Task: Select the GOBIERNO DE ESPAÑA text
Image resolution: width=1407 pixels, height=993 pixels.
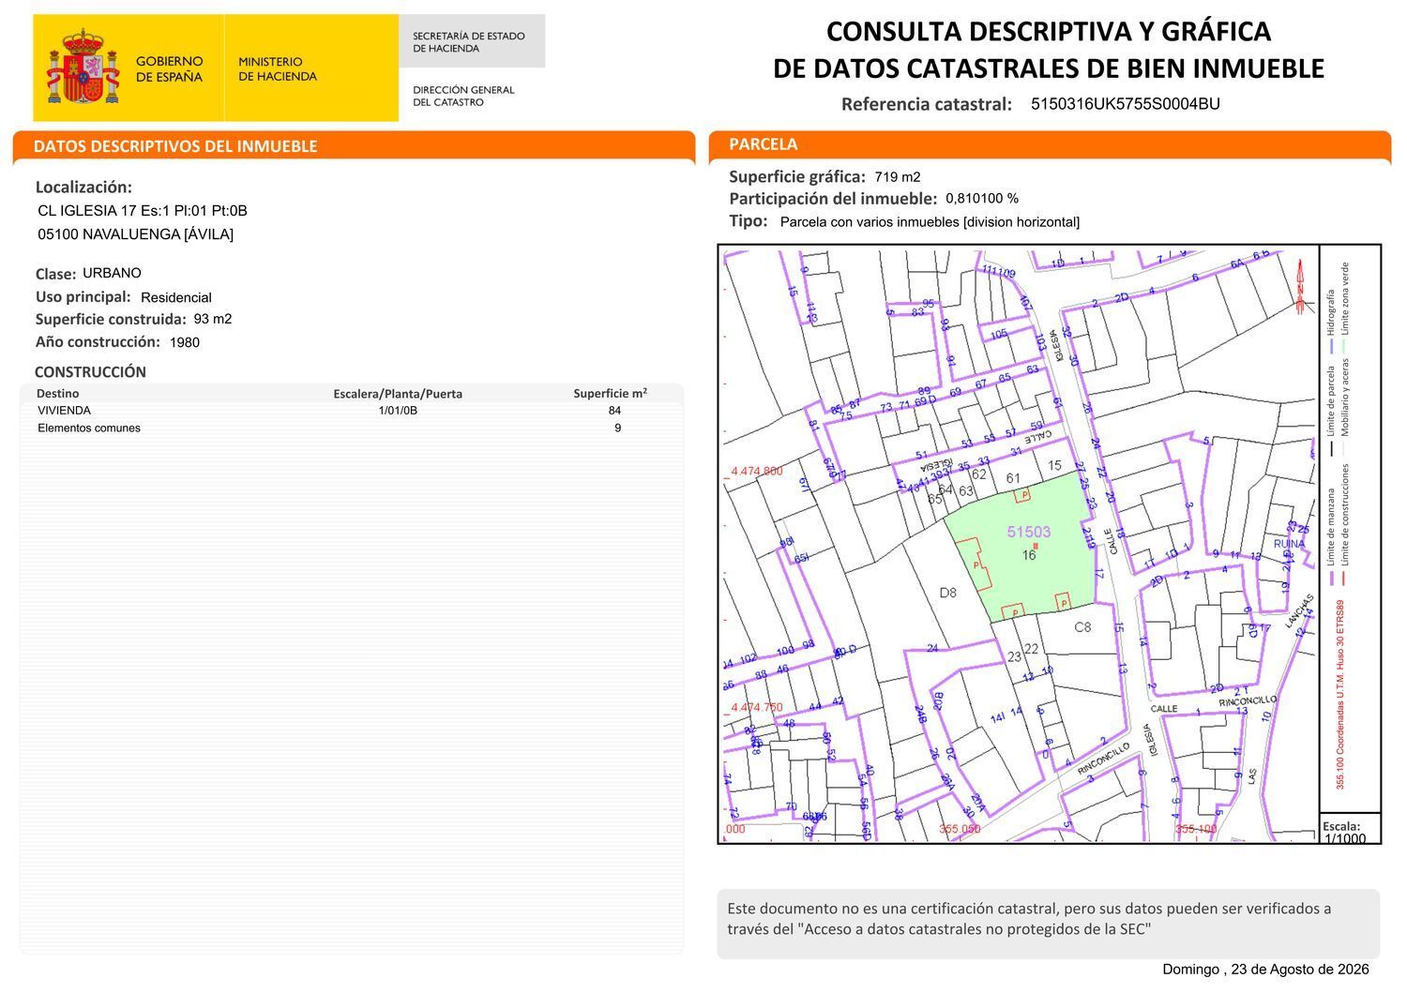Action: 169,68
